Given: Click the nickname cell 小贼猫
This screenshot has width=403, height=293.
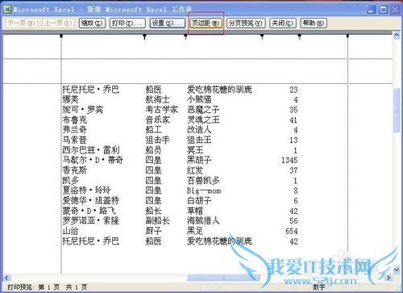Looking at the screenshot, I should pos(199,99).
